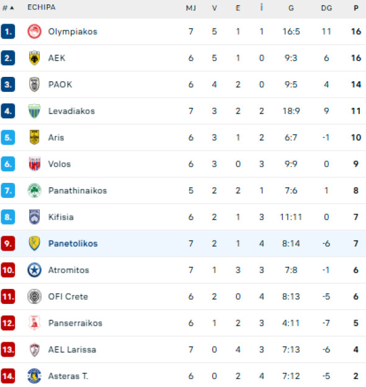Select the Volos team logo
Screen dimensions: 366x387
tap(34, 164)
